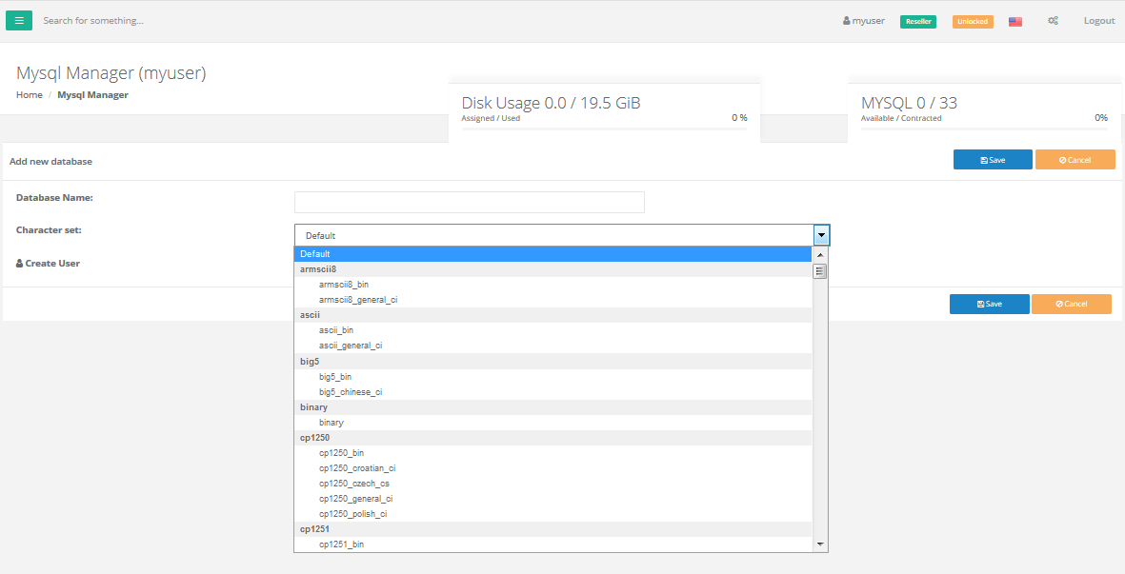The width and height of the screenshot is (1125, 574).
Task: Click the top Save button
Action: click(993, 160)
